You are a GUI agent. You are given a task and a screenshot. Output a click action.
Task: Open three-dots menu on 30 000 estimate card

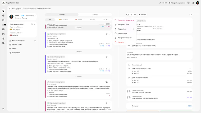(109, 57)
